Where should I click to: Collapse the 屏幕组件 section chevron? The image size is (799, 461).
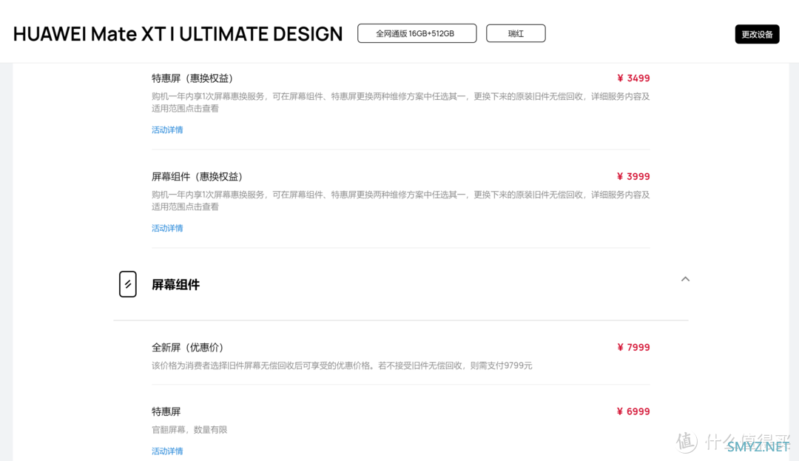point(685,279)
